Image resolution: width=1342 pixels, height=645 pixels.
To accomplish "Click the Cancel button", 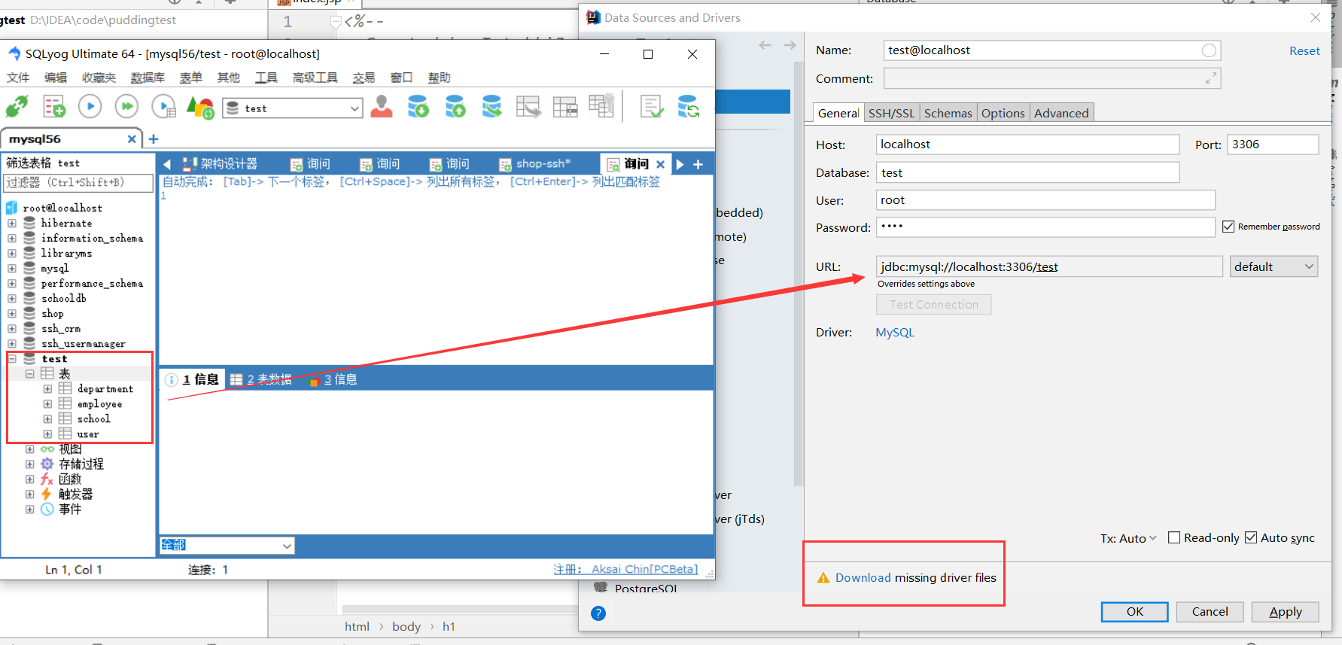I will [x=1210, y=612].
